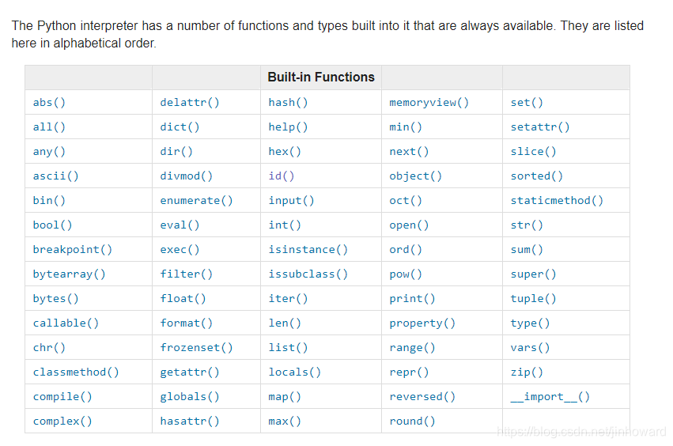Click the max() link
673x446 pixels.
285,420
